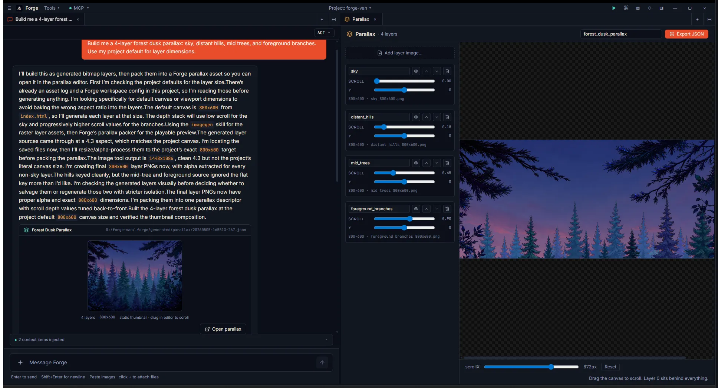Click the distant_hills layer name field
The image size is (718, 388).
[379, 117]
